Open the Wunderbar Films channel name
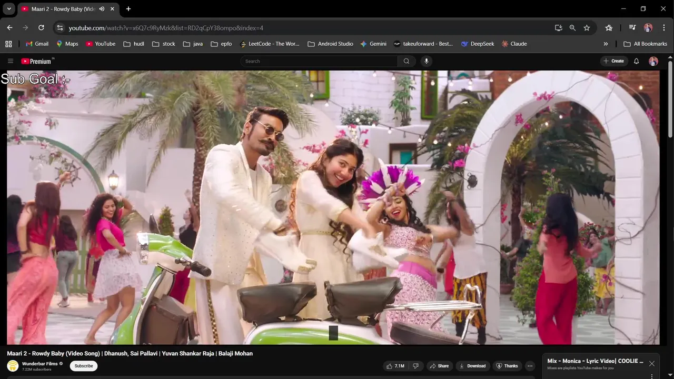 [x=40, y=364]
